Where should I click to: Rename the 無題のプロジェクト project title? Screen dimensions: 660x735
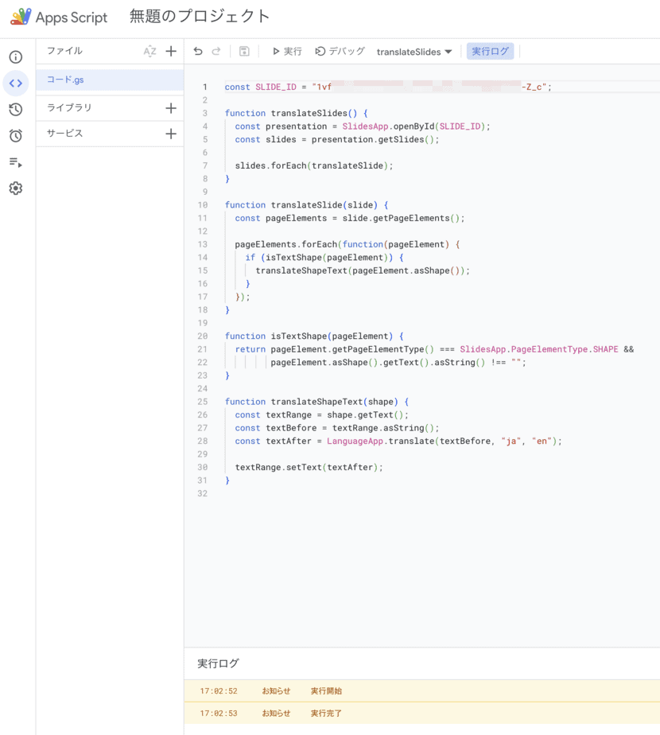coord(200,17)
